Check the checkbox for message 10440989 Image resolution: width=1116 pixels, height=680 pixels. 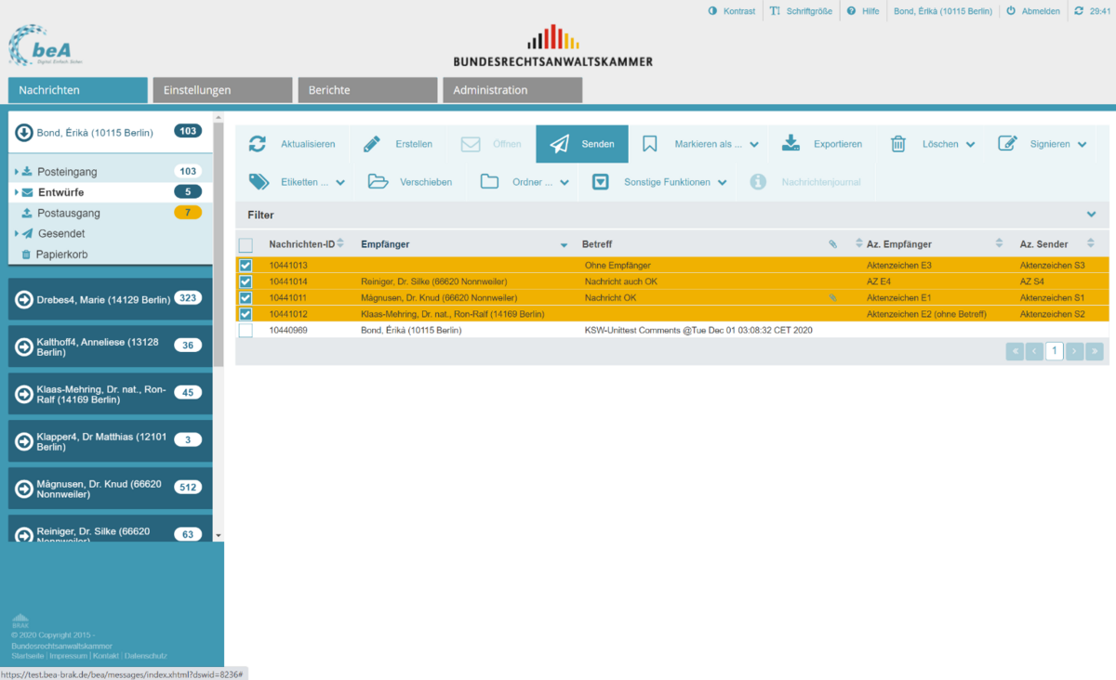246,330
